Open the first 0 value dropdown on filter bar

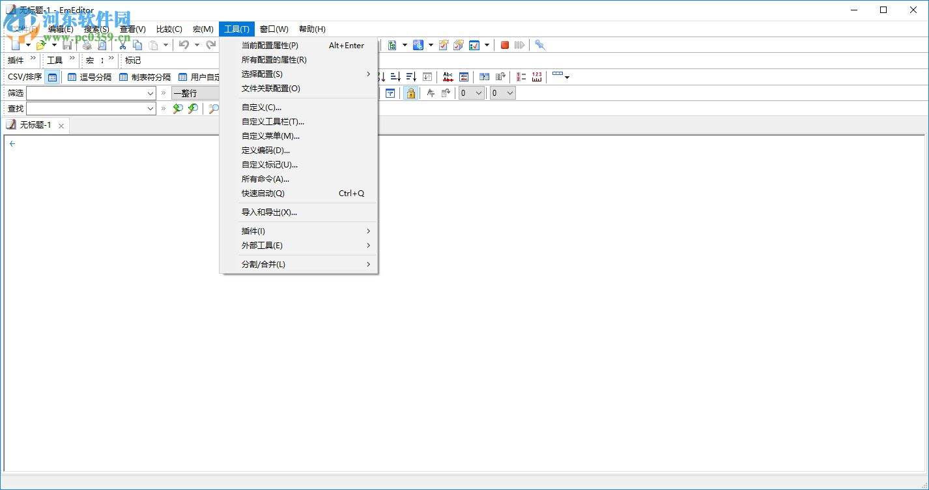pyautogui.click(x=471, y=93)
